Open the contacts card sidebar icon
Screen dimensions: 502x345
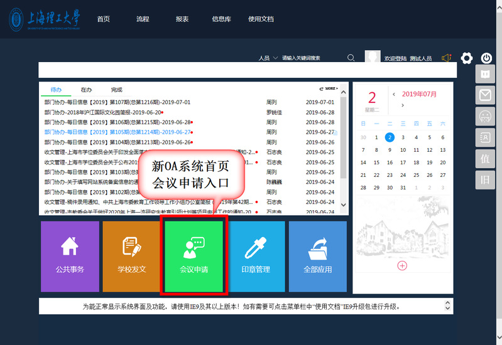[484, 137]
